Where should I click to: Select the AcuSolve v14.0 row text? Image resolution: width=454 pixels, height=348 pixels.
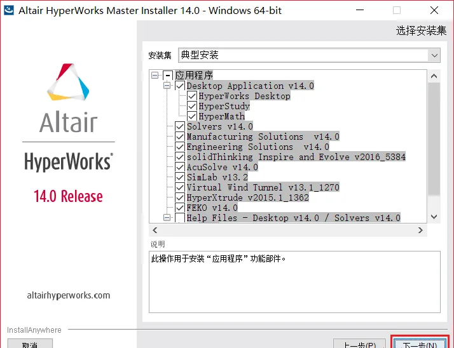point(223,167)
